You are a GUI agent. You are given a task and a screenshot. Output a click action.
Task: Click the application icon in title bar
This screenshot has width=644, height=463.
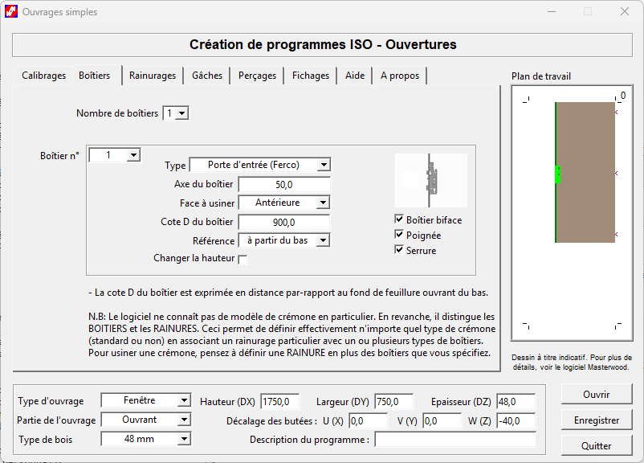coord(11,11)
